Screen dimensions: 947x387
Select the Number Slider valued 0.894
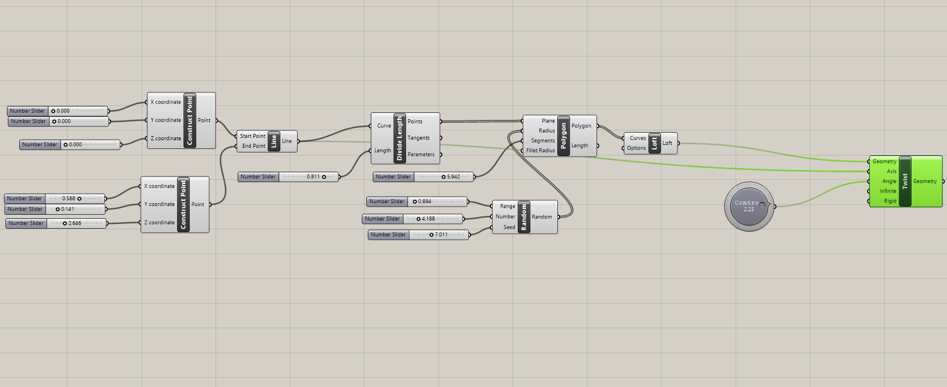(x=417, y=201)
